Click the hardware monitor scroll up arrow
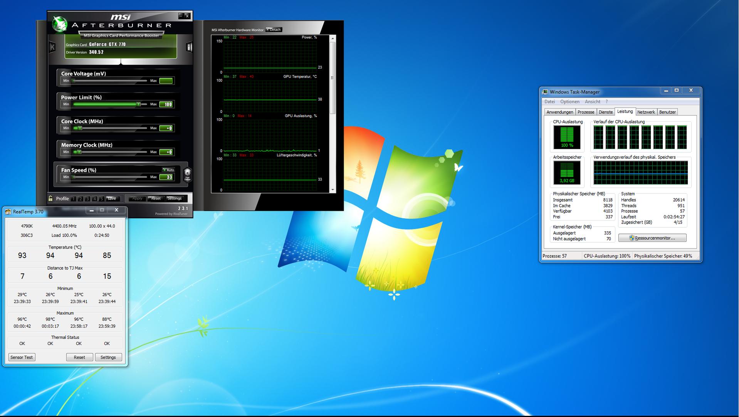This screenshot has width=739, height=417. [333, 39]
